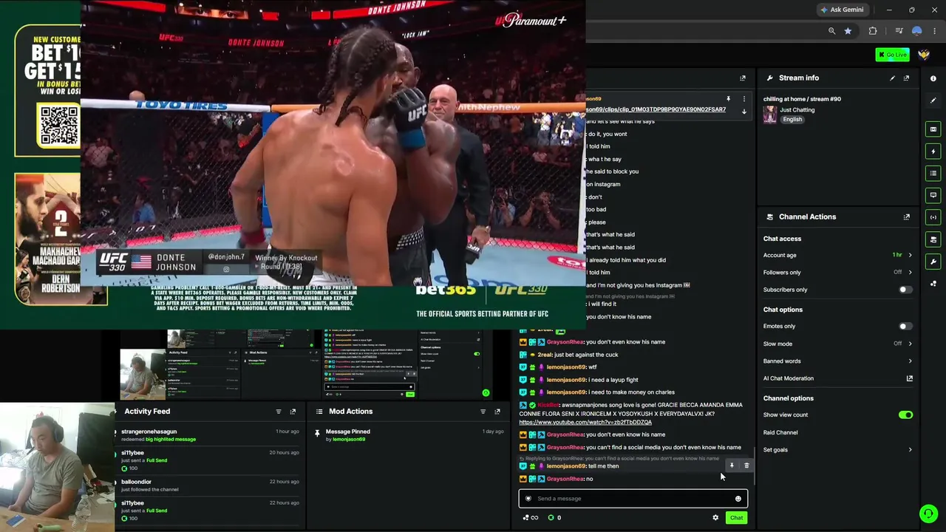Click Raid Channel option
The width and height of the screenshot is (946, 532).
pos(780,432)
